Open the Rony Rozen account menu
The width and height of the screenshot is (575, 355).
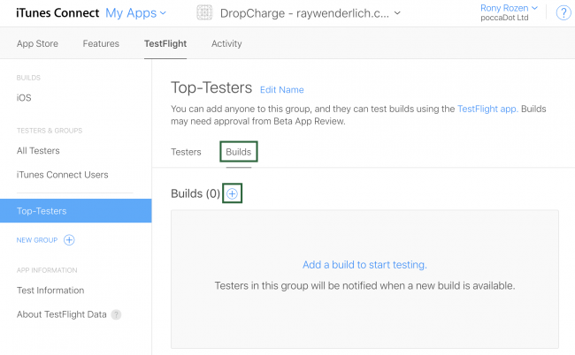point(509,8)
